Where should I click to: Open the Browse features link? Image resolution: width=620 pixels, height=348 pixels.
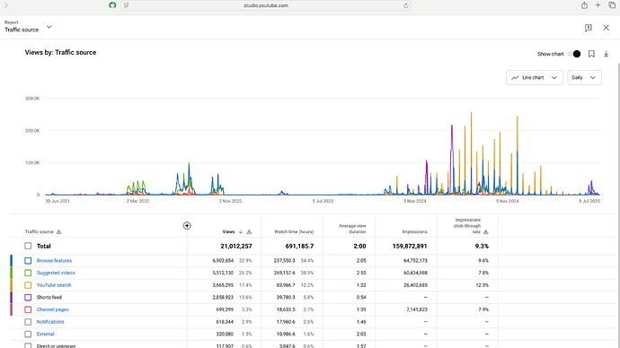[54, 261]
